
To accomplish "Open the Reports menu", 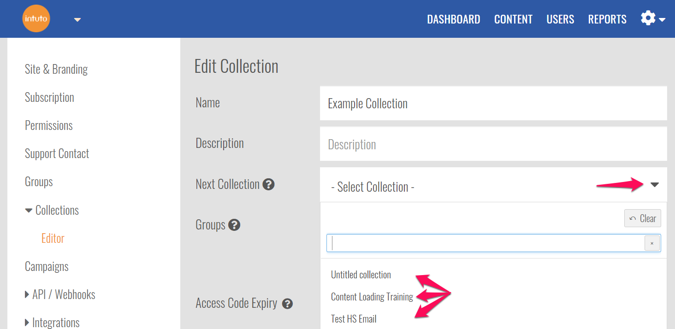I will coord(607,19).
